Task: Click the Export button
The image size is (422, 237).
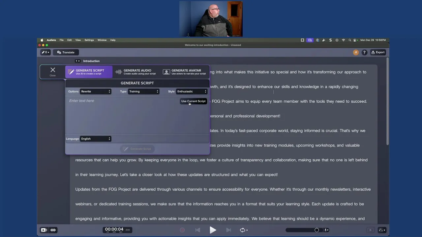Action: click(x=378, y=52)
